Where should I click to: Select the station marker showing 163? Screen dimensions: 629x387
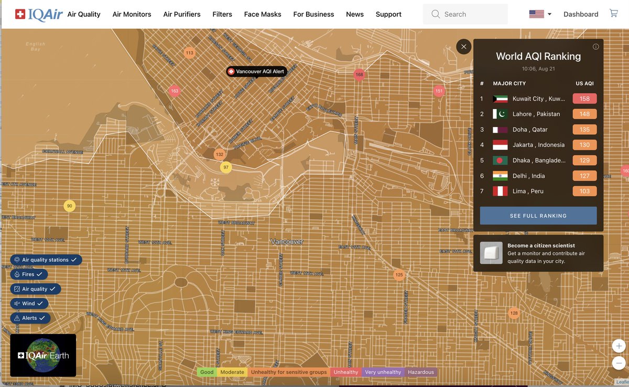coord(175,91)
